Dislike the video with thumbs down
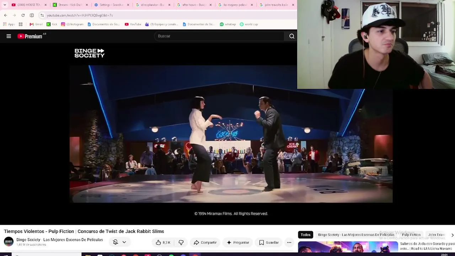The image size is (455, 256). (181, 242)
